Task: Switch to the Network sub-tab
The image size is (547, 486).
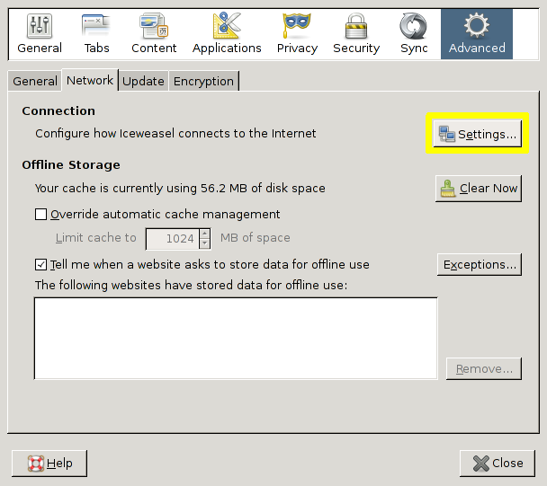Action: click(x=90, y=80)
